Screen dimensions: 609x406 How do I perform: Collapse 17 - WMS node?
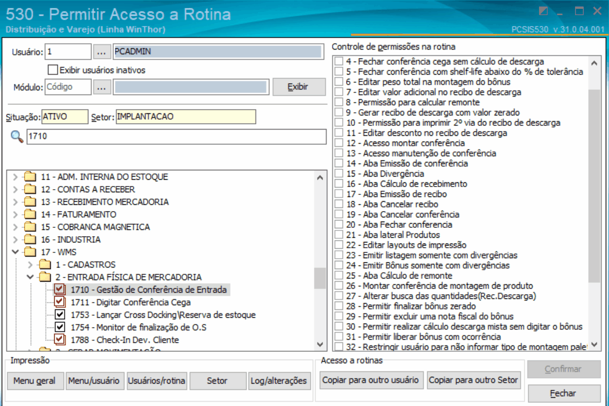pyautogui.click(x=15, y=252)
